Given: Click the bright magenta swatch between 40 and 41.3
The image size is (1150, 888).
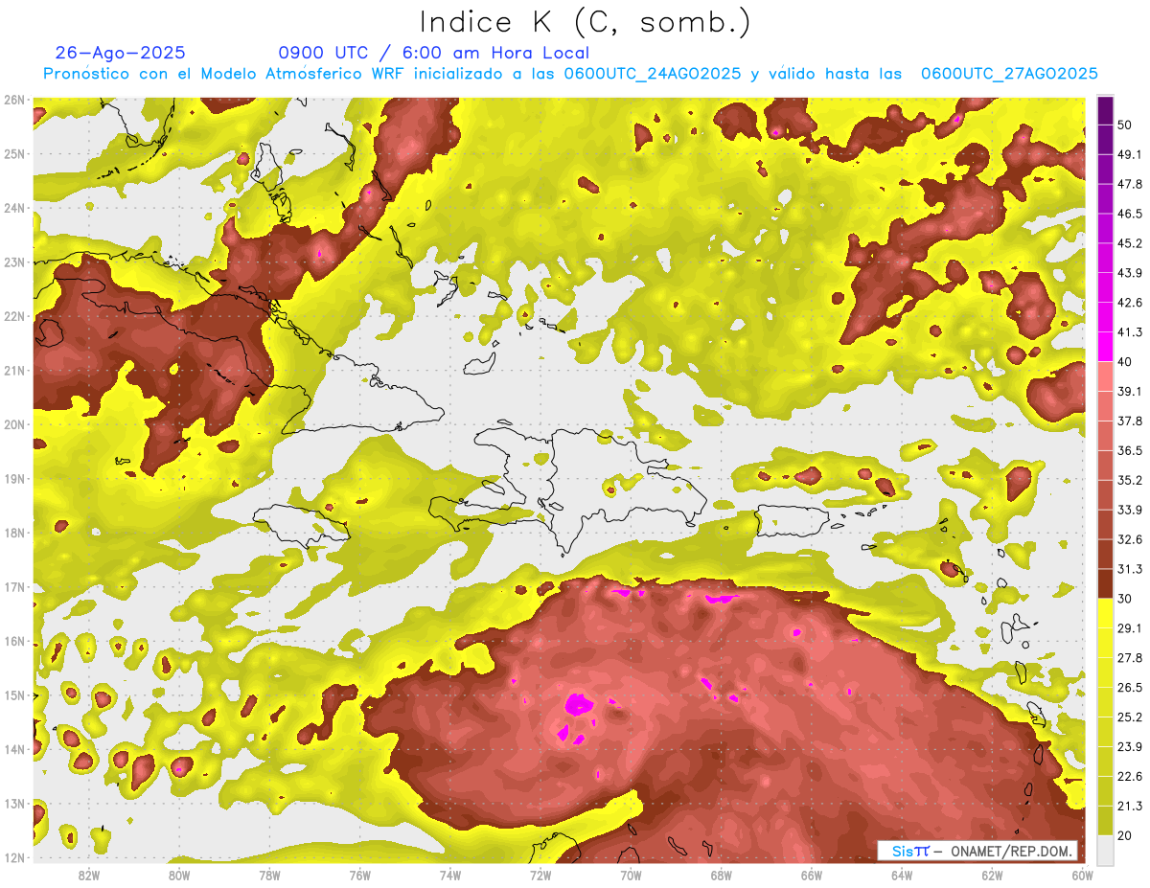Looking at the screenshot, I should 1105,347.
